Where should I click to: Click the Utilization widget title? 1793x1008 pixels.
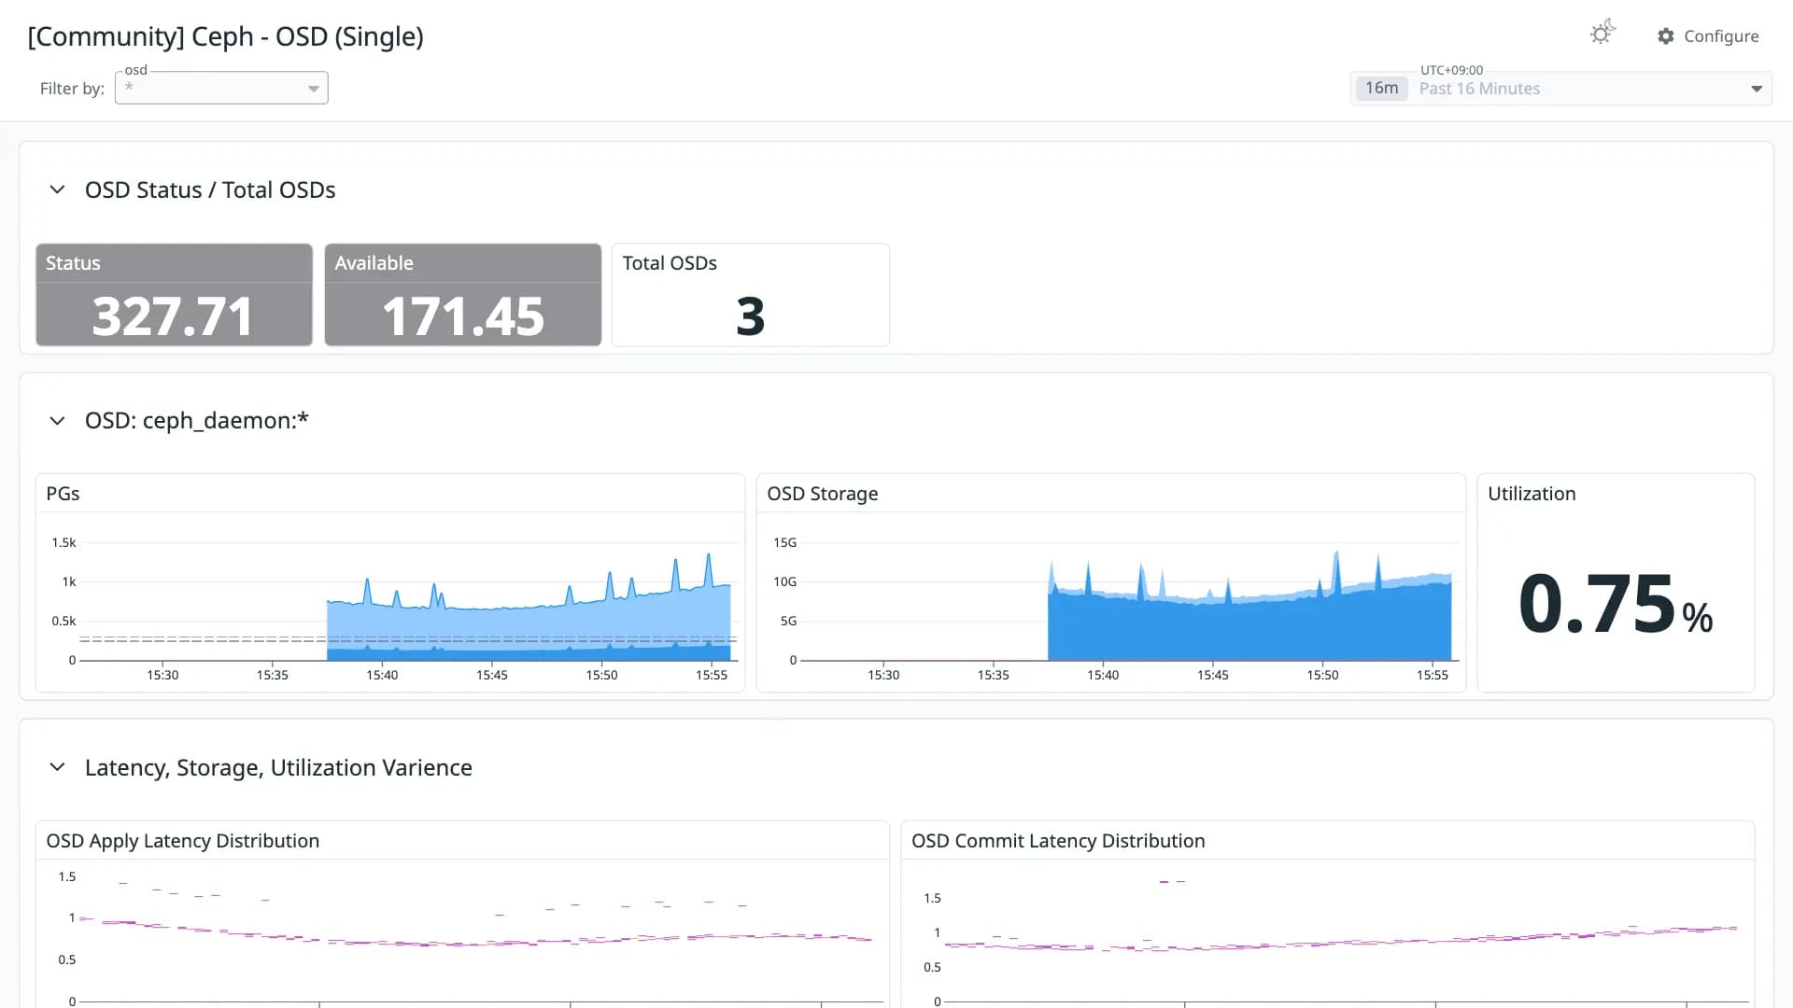1532,494
